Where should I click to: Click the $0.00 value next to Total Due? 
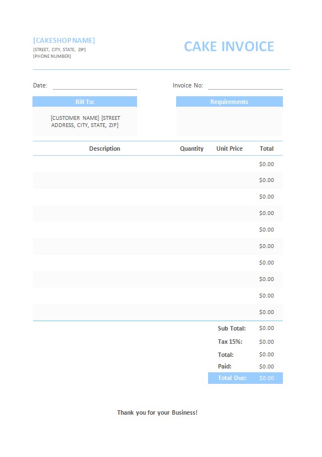266,378
